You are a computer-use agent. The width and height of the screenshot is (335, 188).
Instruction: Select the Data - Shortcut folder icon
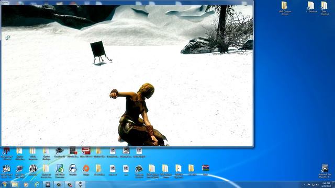click(325, 8)
